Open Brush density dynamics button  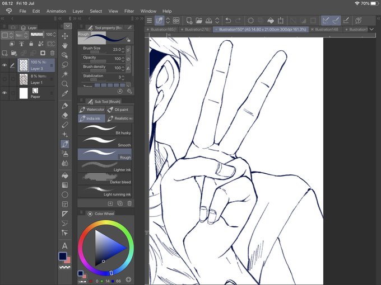(128, 68)
